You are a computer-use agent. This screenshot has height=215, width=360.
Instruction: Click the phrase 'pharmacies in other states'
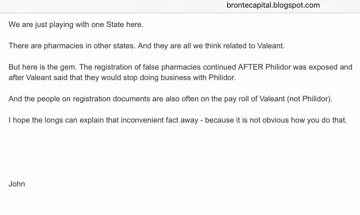tap(90, 46)
